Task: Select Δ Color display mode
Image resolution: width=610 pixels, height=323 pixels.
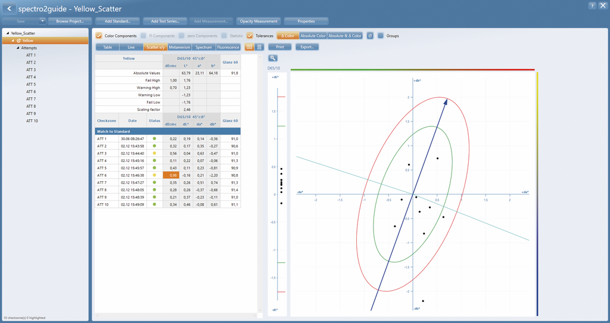Action: point(288,35)
